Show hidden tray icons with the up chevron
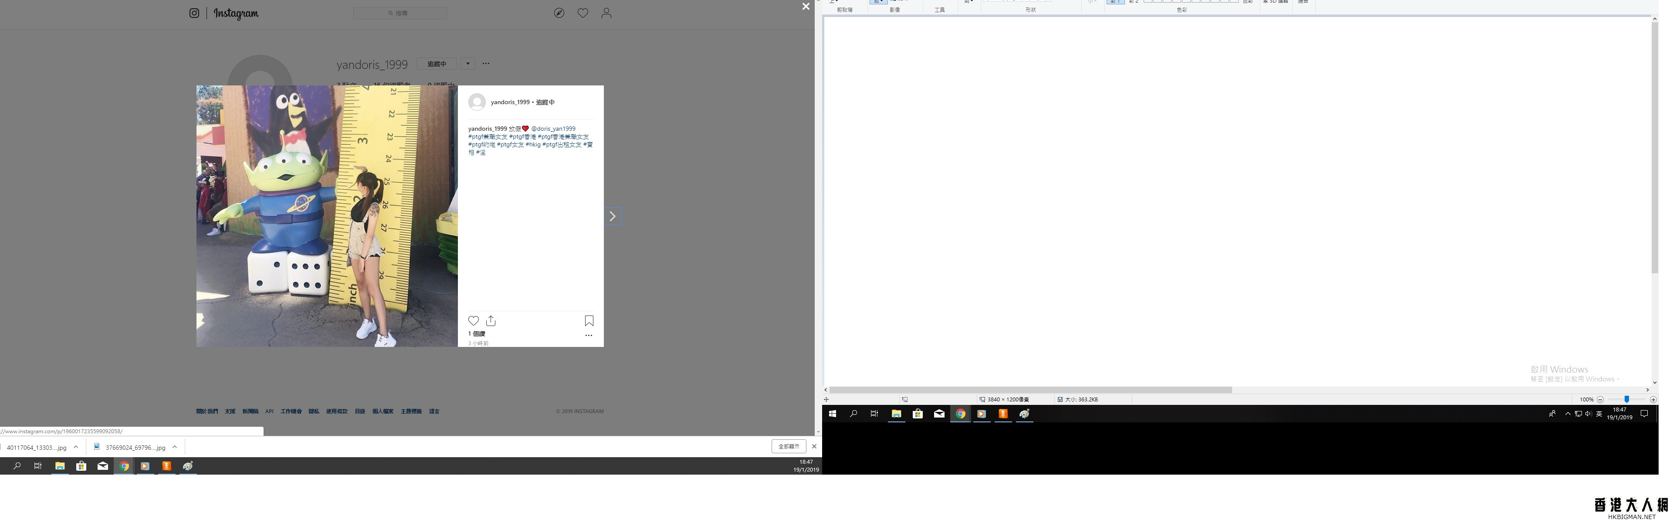The width and height of the screenshot is (1673, 523). 1568,414
